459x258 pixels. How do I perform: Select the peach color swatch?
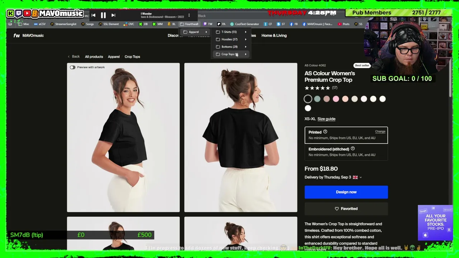(x=345, y=99)
